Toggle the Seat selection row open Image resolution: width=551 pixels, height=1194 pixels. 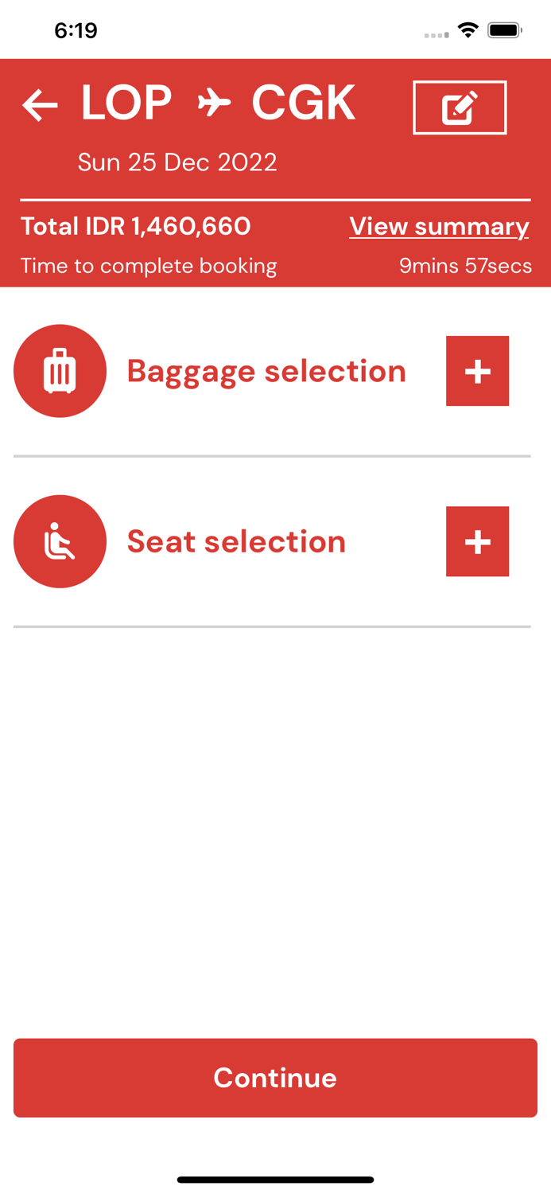[236, 541]
